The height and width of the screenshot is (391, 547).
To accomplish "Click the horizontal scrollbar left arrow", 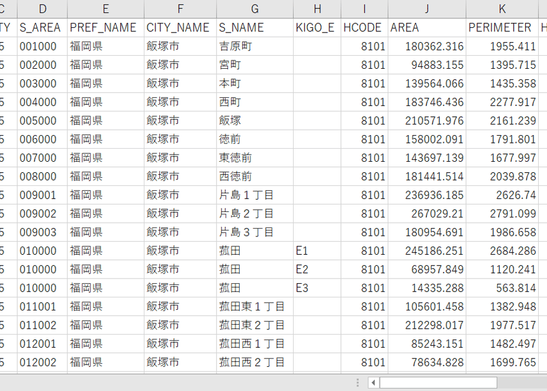I will pos(374,383).
